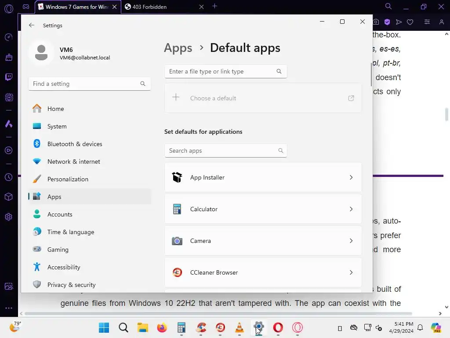Close the 403 Forbidden tab
The height and width of the screenshot is (338, 450).
click(201, 7)
